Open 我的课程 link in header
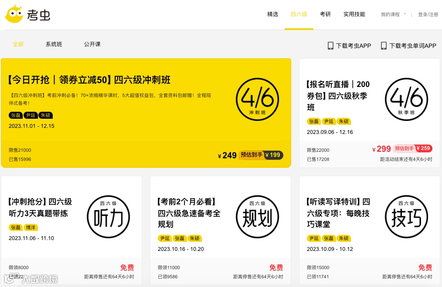 391,14
